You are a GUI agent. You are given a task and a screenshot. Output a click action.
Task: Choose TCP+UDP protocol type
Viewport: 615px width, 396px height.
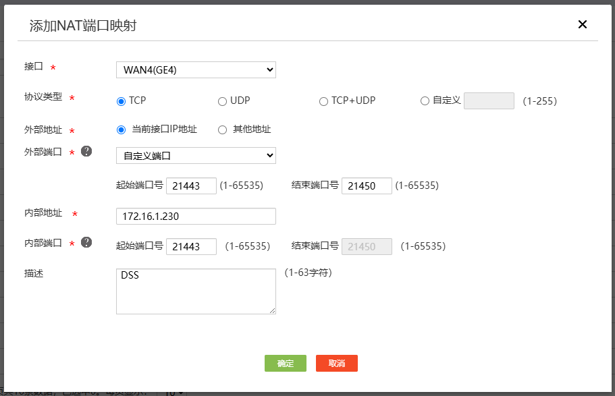pyautogui.click(x=323, y=101)
